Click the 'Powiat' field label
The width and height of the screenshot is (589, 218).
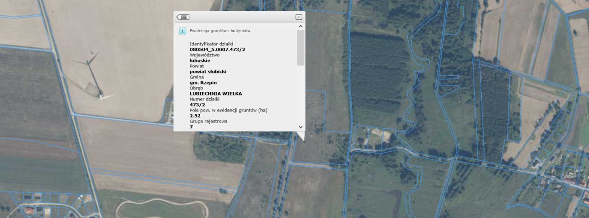196,66
